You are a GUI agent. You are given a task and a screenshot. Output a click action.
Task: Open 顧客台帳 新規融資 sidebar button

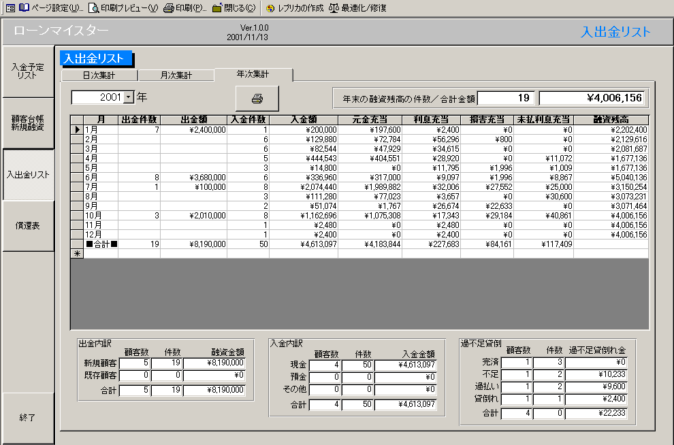(28, 123)
